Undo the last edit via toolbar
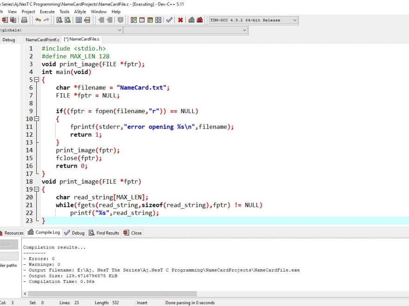 click(x=38, y=20)
